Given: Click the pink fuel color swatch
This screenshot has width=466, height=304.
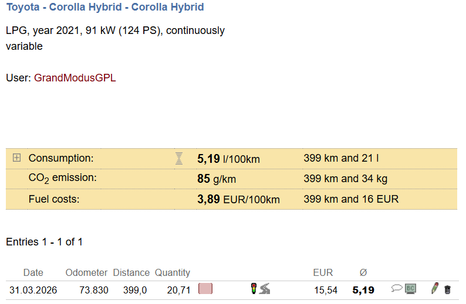Looking at the screenshot, I should click(205, 288).
